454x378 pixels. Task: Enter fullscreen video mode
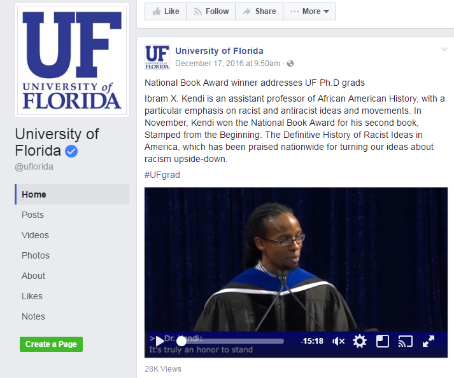pos(429,341)
